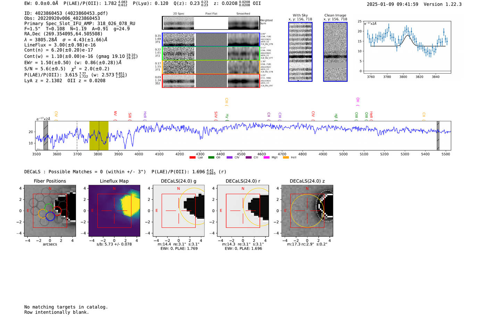Click the 'Primary Spec_Slot_IFU_AMP' line

point(80,24)
